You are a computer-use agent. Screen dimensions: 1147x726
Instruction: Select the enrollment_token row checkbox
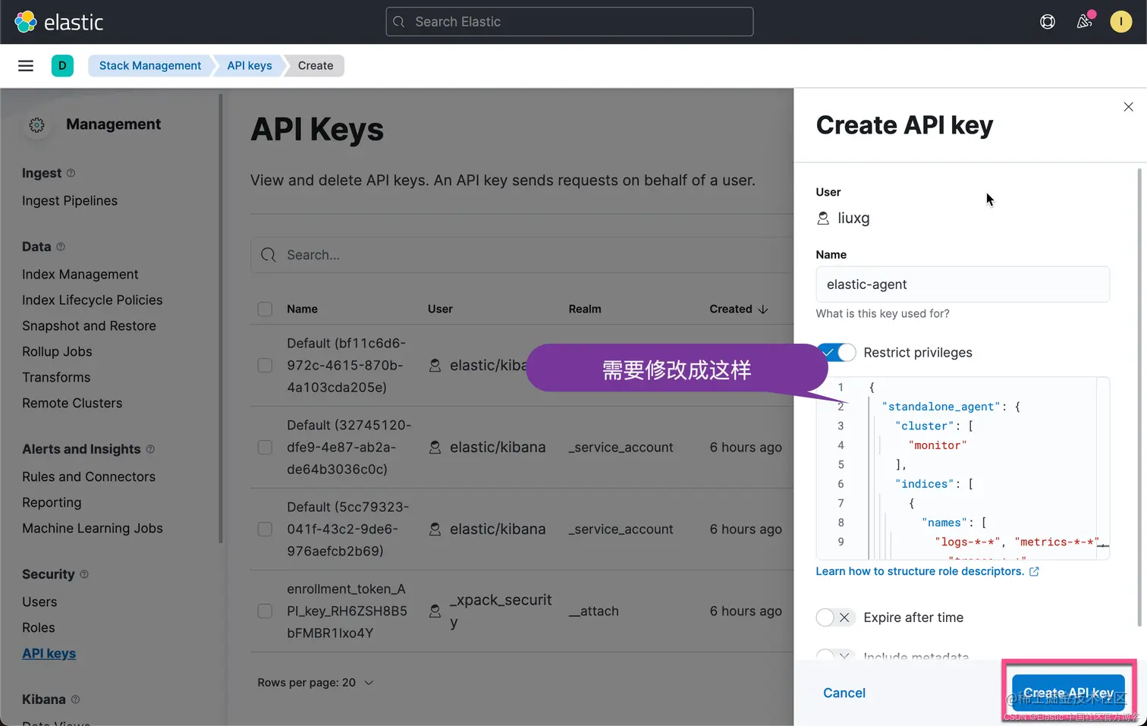(265, 611)
